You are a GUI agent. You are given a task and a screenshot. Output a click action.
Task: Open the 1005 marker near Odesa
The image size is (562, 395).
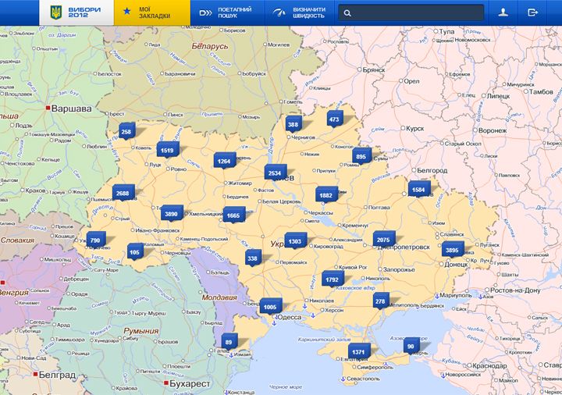click(x=270, y=307)
